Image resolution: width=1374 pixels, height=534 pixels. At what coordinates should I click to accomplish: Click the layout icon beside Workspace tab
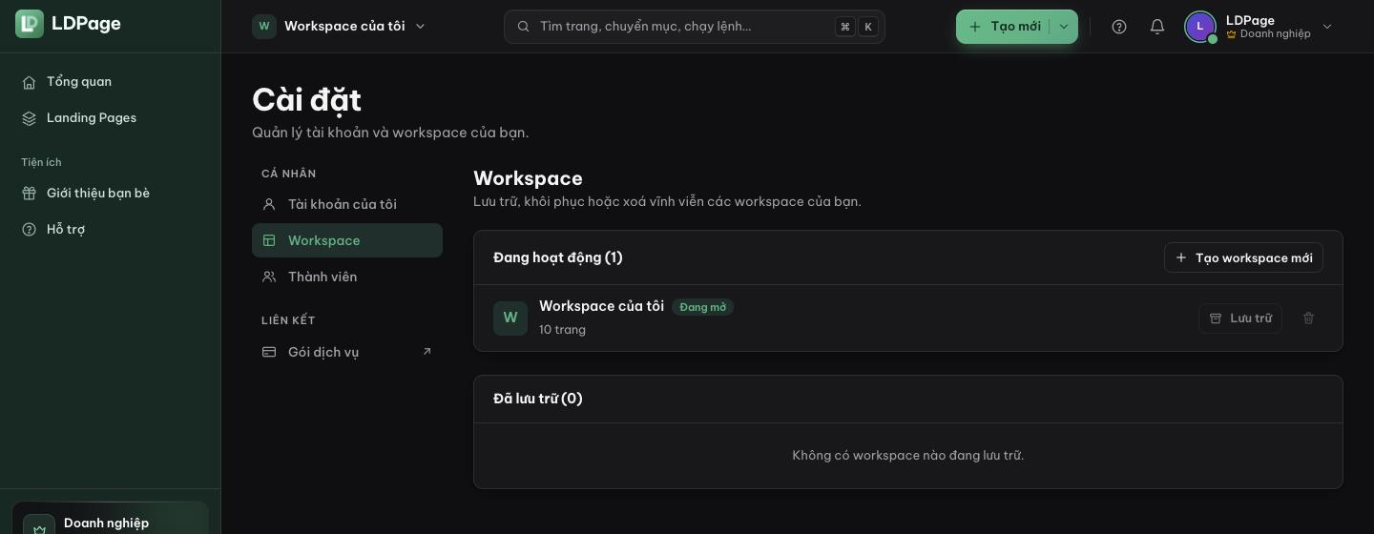pos(269,241)
